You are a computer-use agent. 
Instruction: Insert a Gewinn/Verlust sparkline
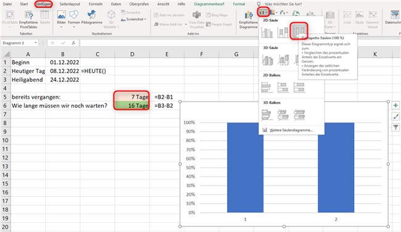pyautogui.click(x=373, y=20)
